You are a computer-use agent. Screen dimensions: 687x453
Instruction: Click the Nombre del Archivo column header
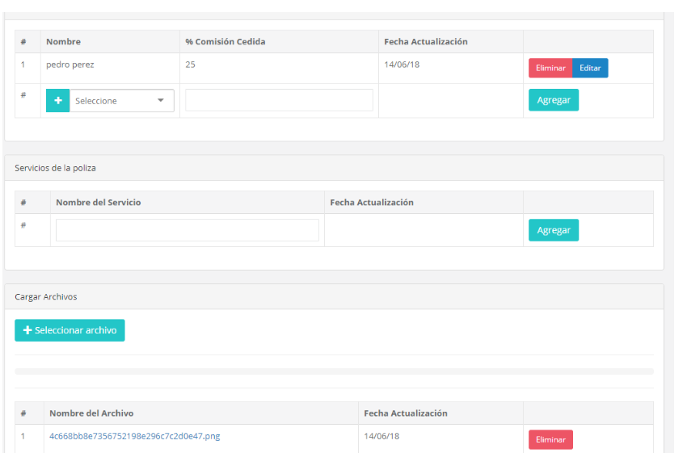tap(91, 413)
